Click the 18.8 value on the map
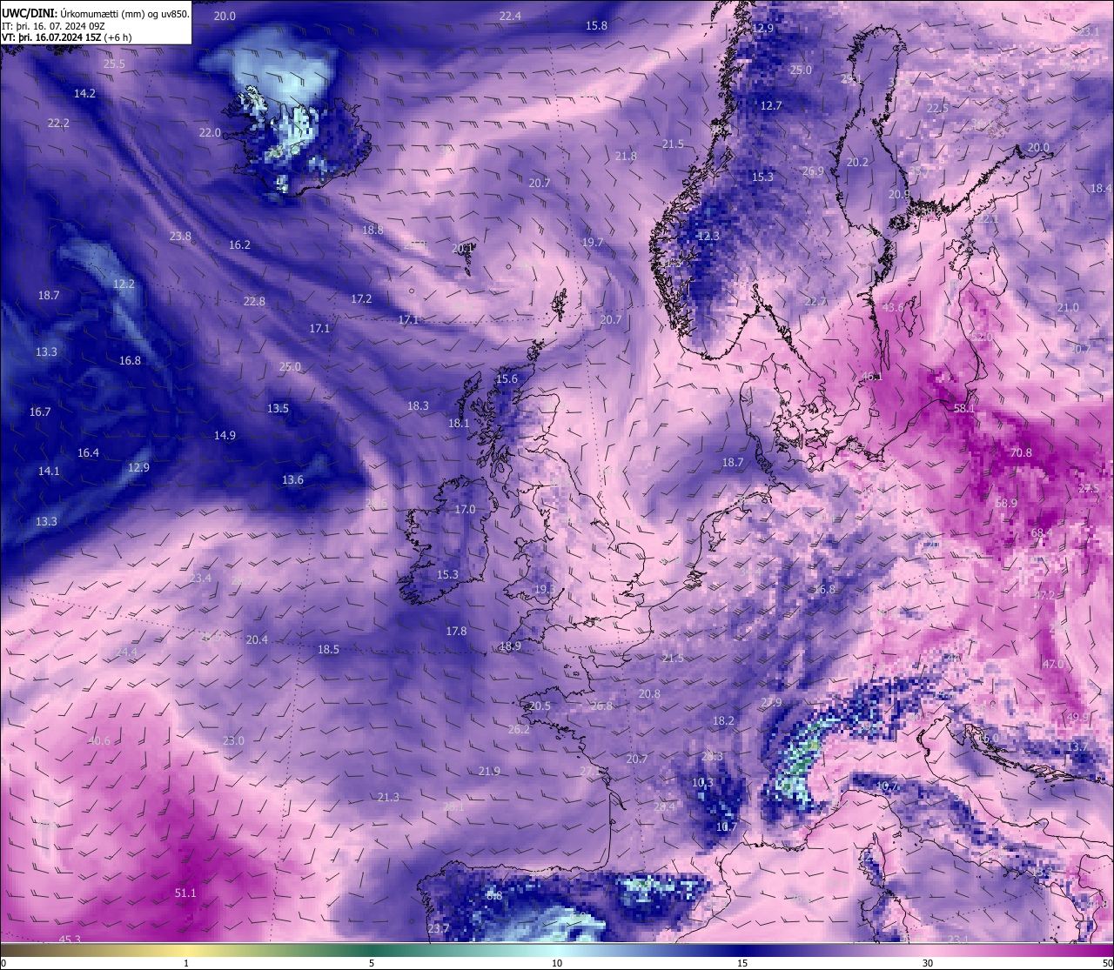This screenshot has width=1114, height=970. tap(372, 230)
